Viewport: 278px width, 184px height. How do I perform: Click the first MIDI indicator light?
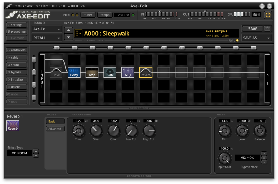point(73,15)
